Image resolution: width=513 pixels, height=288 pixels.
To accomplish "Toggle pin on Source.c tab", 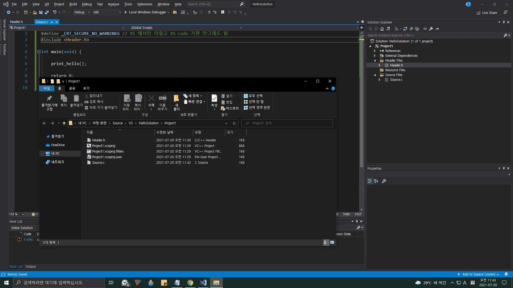I will (52, 22).
